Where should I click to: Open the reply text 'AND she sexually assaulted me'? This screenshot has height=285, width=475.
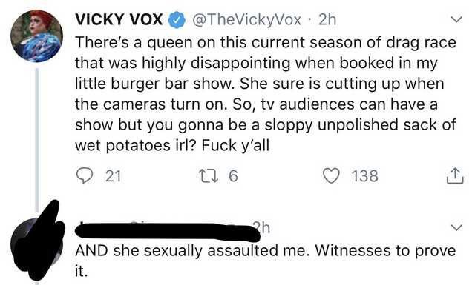[266, 261]
